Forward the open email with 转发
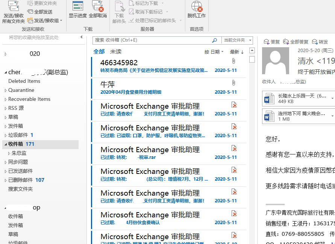The image size is (335, 244). (x=320, y=42)
